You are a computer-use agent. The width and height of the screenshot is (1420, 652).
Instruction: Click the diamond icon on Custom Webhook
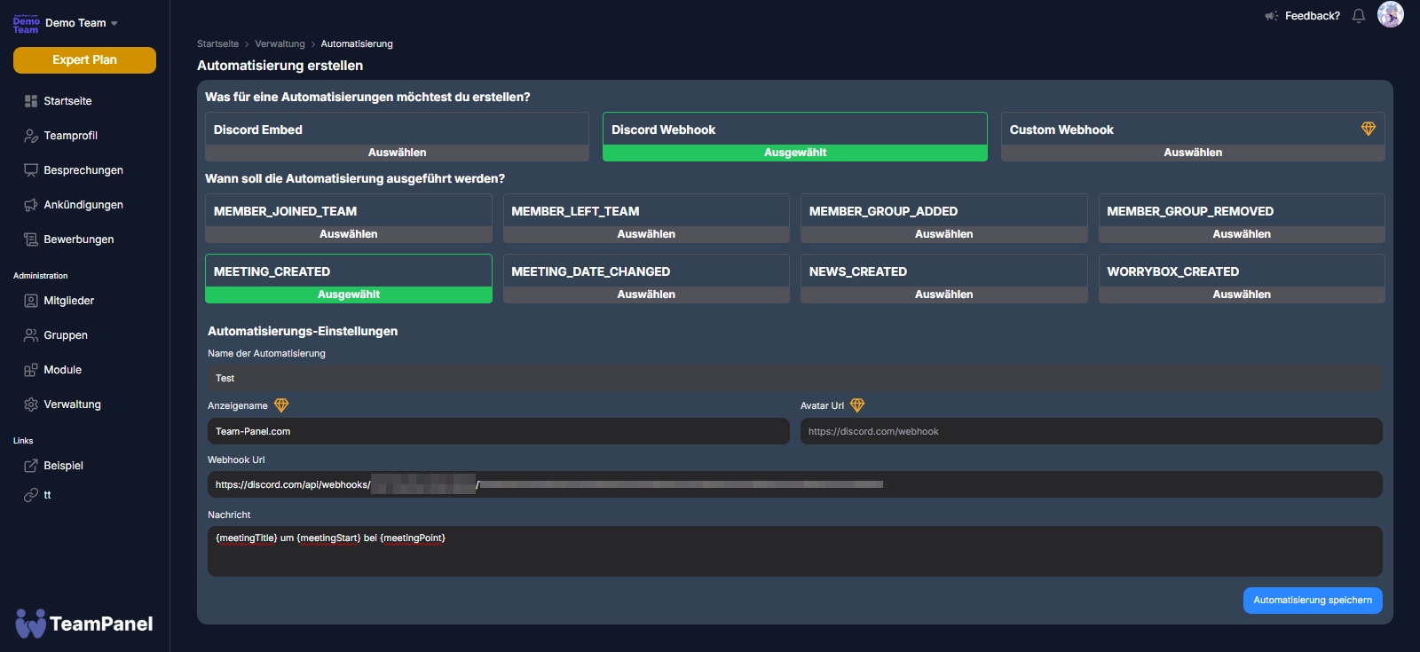point(1368,130)
